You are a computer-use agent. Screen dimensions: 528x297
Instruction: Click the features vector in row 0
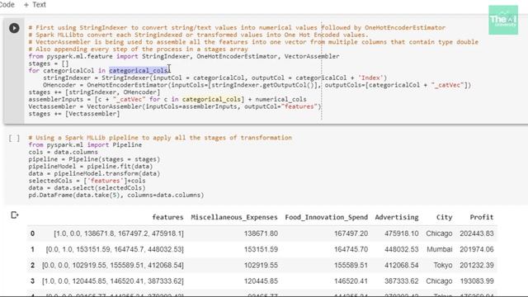coord(119,233)
